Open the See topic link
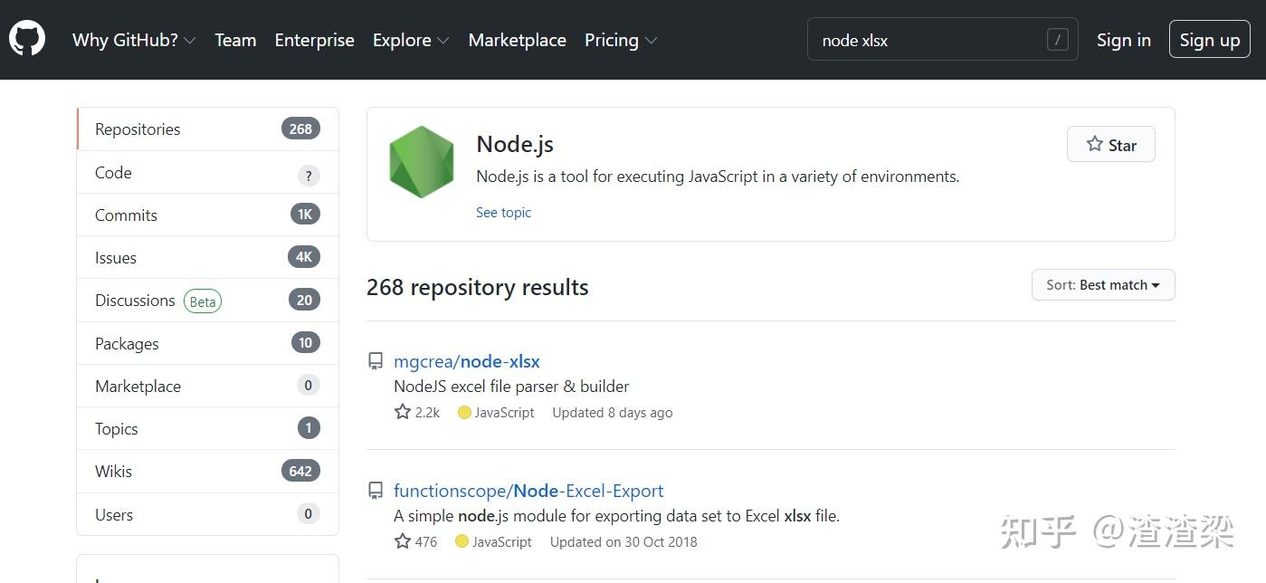Image resolution: width=1266 pixels, height=583 pixels. 503,212
